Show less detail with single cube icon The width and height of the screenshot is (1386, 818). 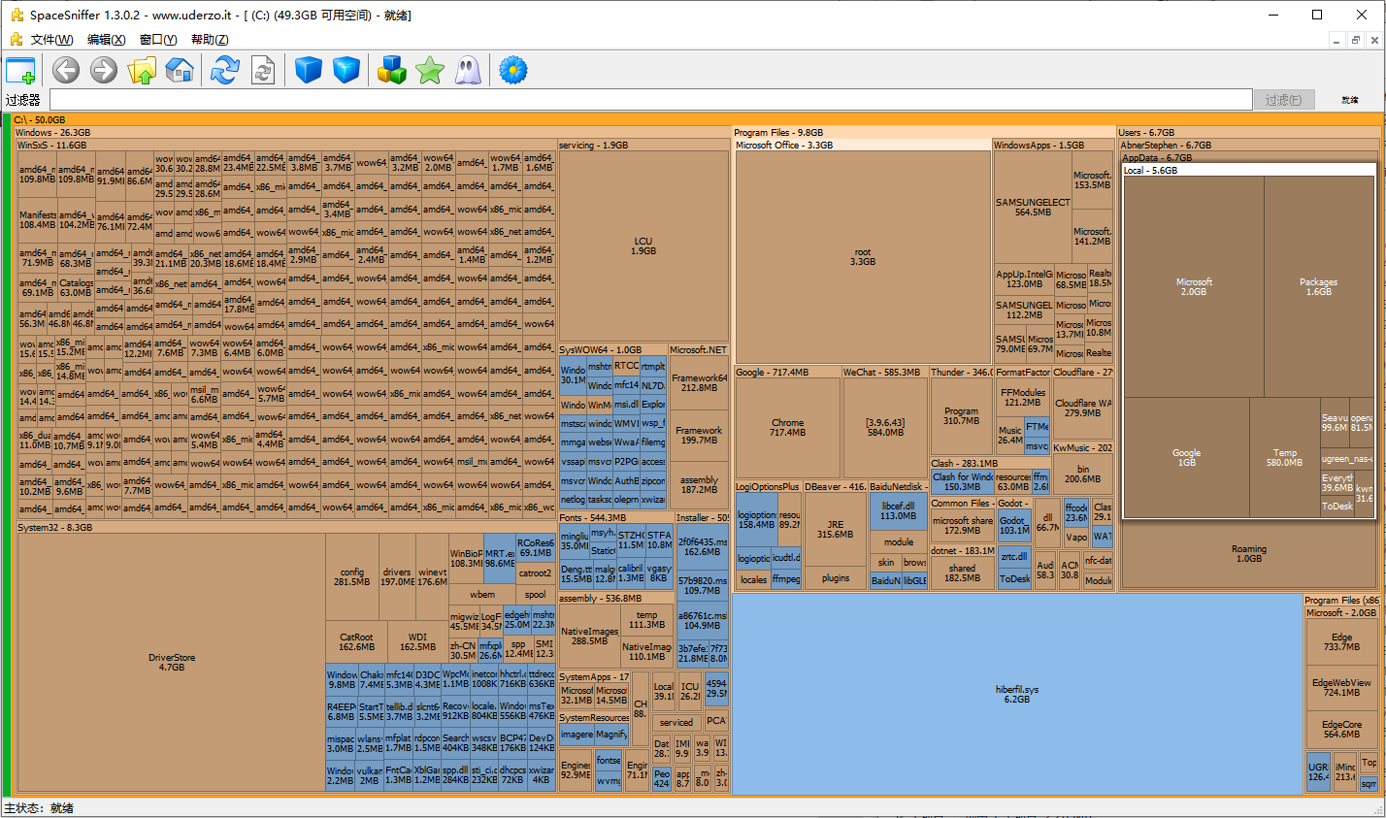pos(309,70)
